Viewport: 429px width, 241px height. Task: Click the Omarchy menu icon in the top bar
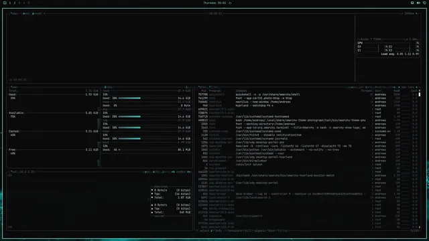click(5, 3)
